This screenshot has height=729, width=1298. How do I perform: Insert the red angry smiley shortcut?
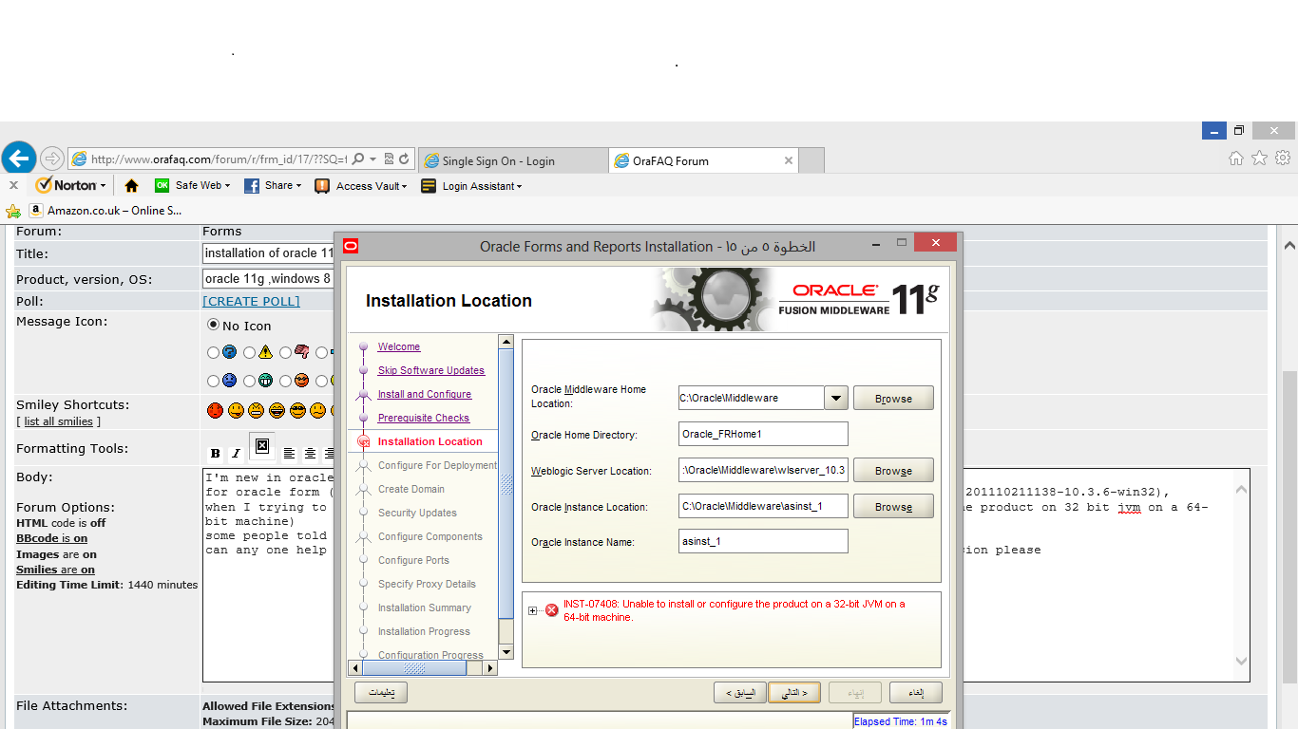pos(215,410)
